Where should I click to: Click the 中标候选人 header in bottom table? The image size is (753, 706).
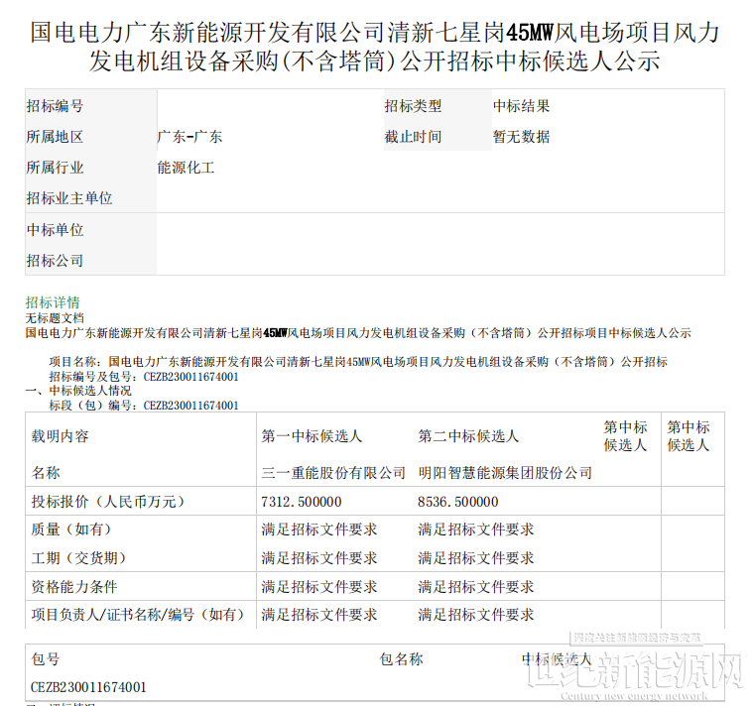pyautogui.click(x=558, y=659)
